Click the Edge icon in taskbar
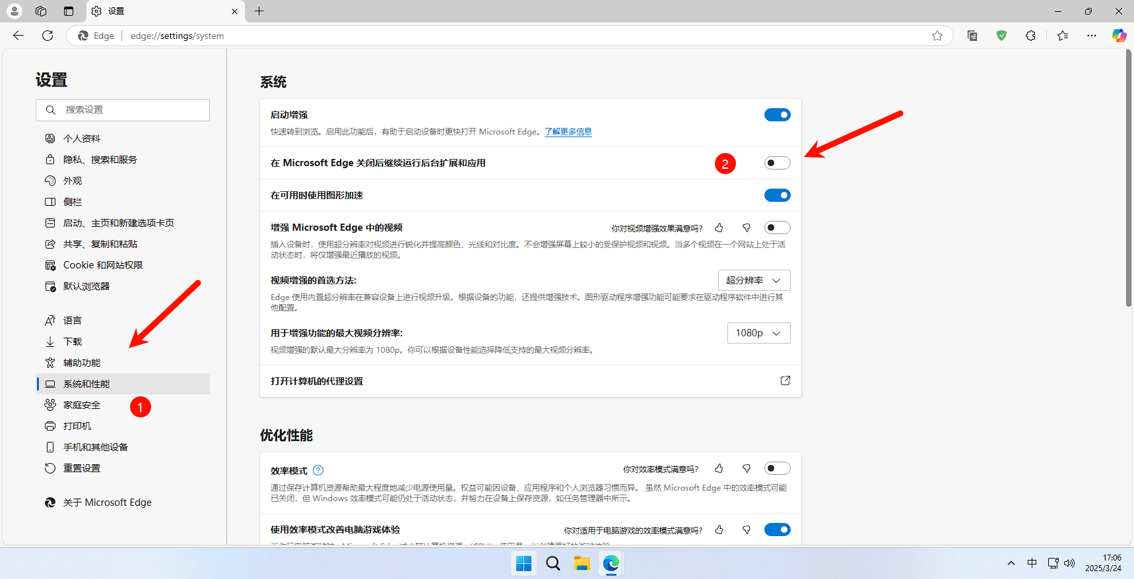This screenshot has height=579, width=1134. pos(611,563)
